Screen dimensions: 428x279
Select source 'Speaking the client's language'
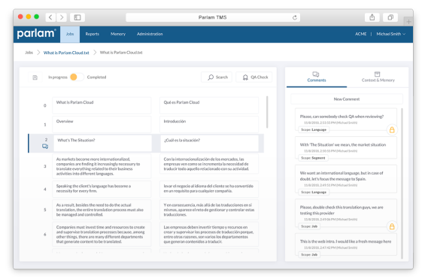pos(102,189)
